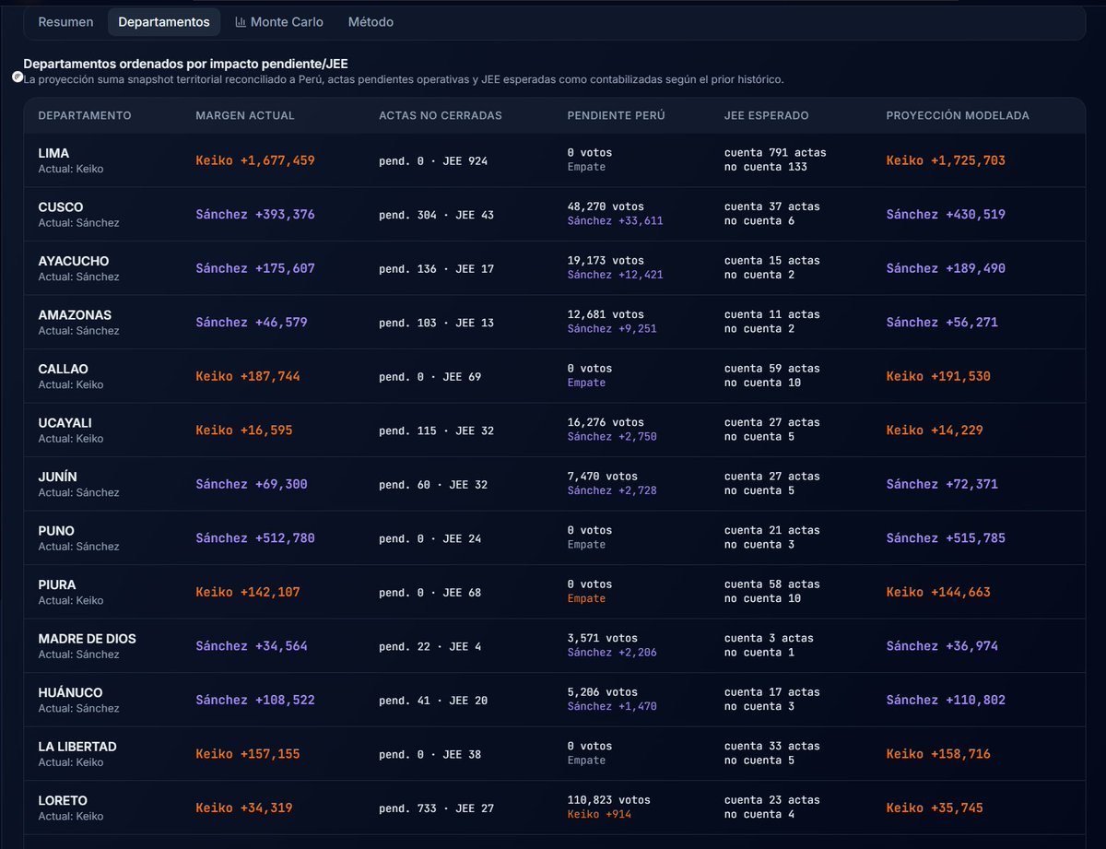The width and height of the screenshot is (1106, 849).
Task: Click Ucayali projection Keiko +14,229
Action: click(935, 430)
